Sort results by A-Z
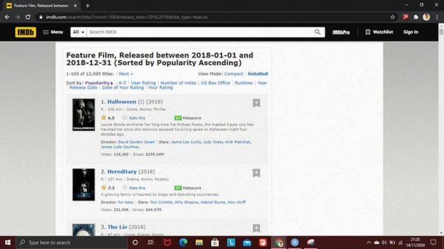This screenshot has width=444, height=249. pos(122,83)
